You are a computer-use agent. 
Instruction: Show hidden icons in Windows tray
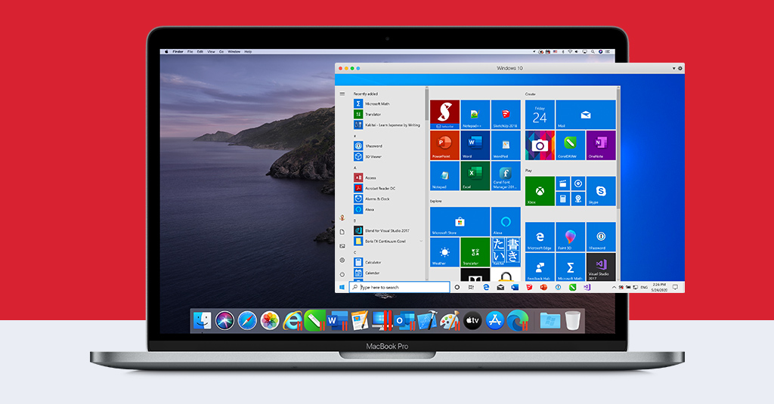pyautogui.click(x=614, y=287)
